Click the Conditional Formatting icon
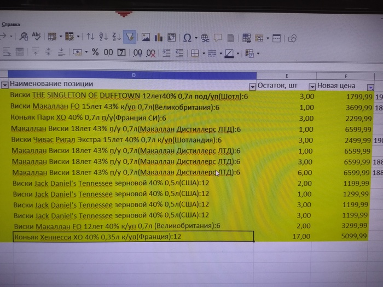Viewport: 383px width, 287px height. pos(249,54)
